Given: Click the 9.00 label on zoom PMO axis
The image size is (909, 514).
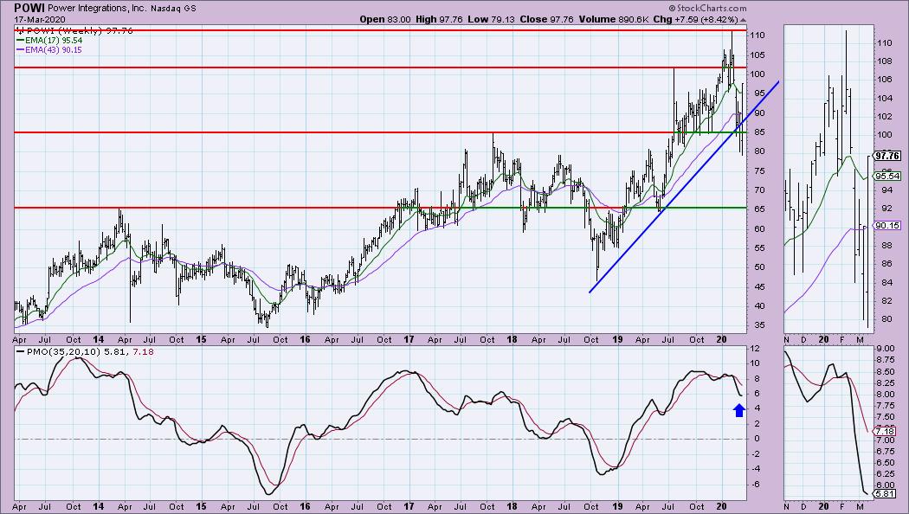Looking at the screenshot, I should [x=886, y=349].
